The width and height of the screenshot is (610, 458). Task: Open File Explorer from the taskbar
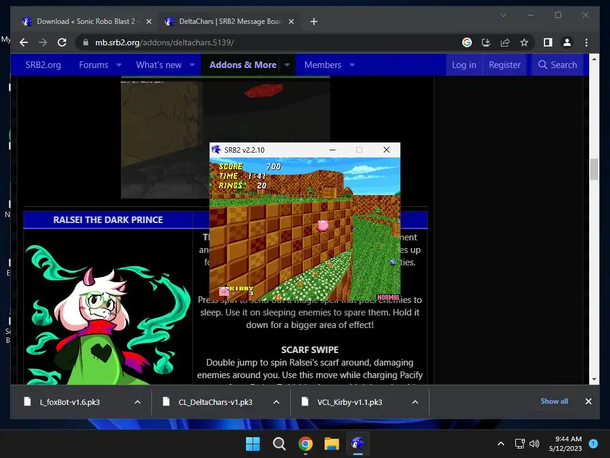click(332, 444)
